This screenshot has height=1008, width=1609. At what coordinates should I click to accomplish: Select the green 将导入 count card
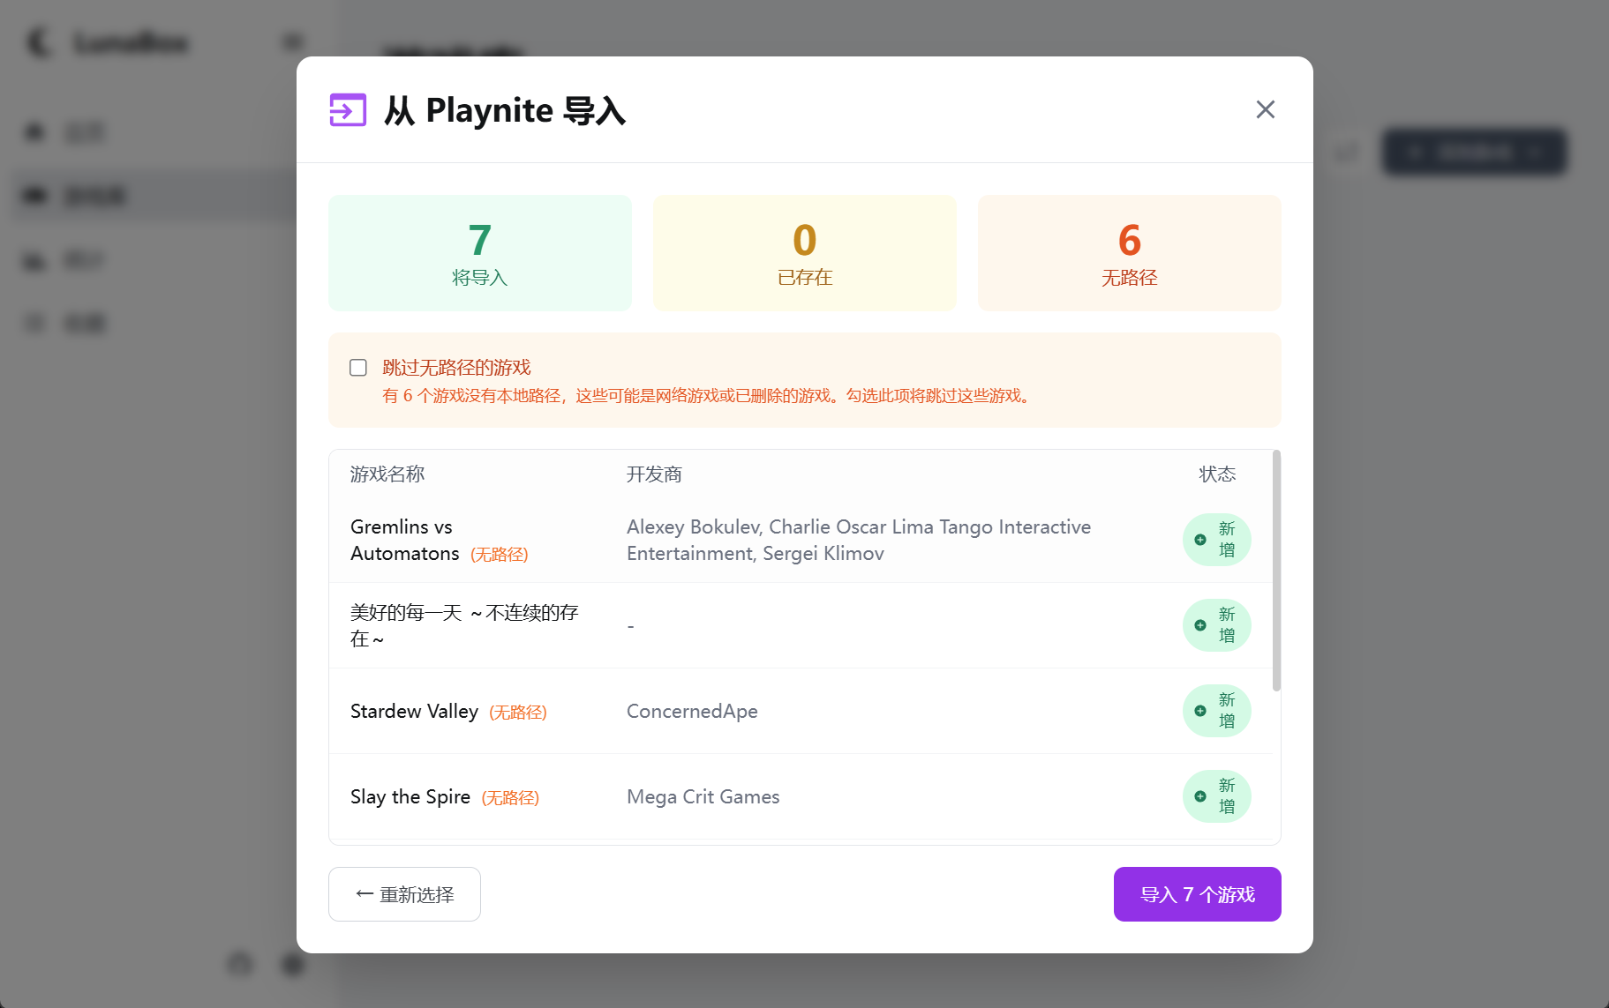point(479,253)
